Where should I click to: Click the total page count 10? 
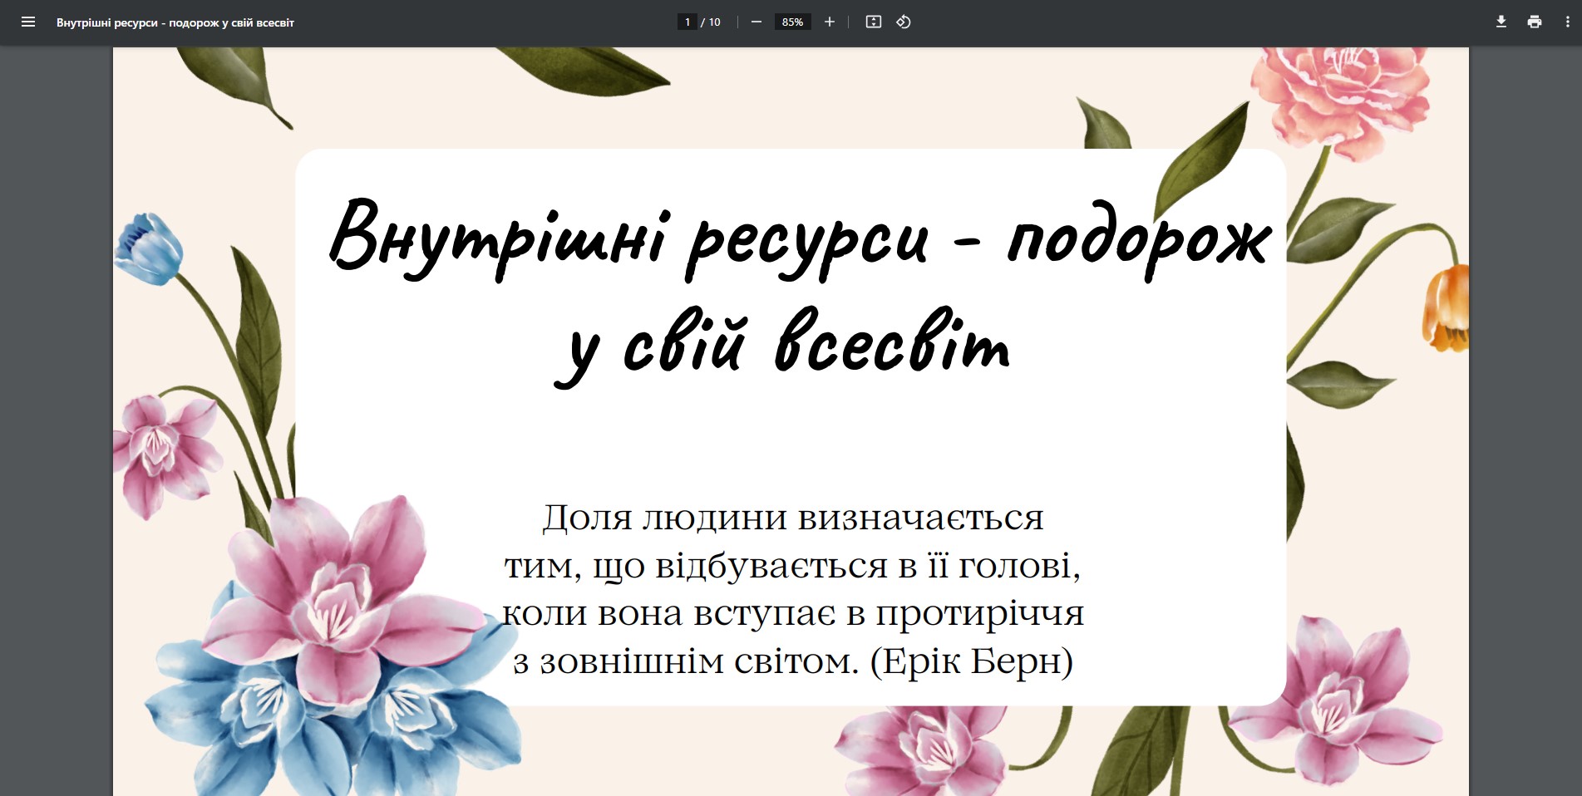click(x=714, y=22)
